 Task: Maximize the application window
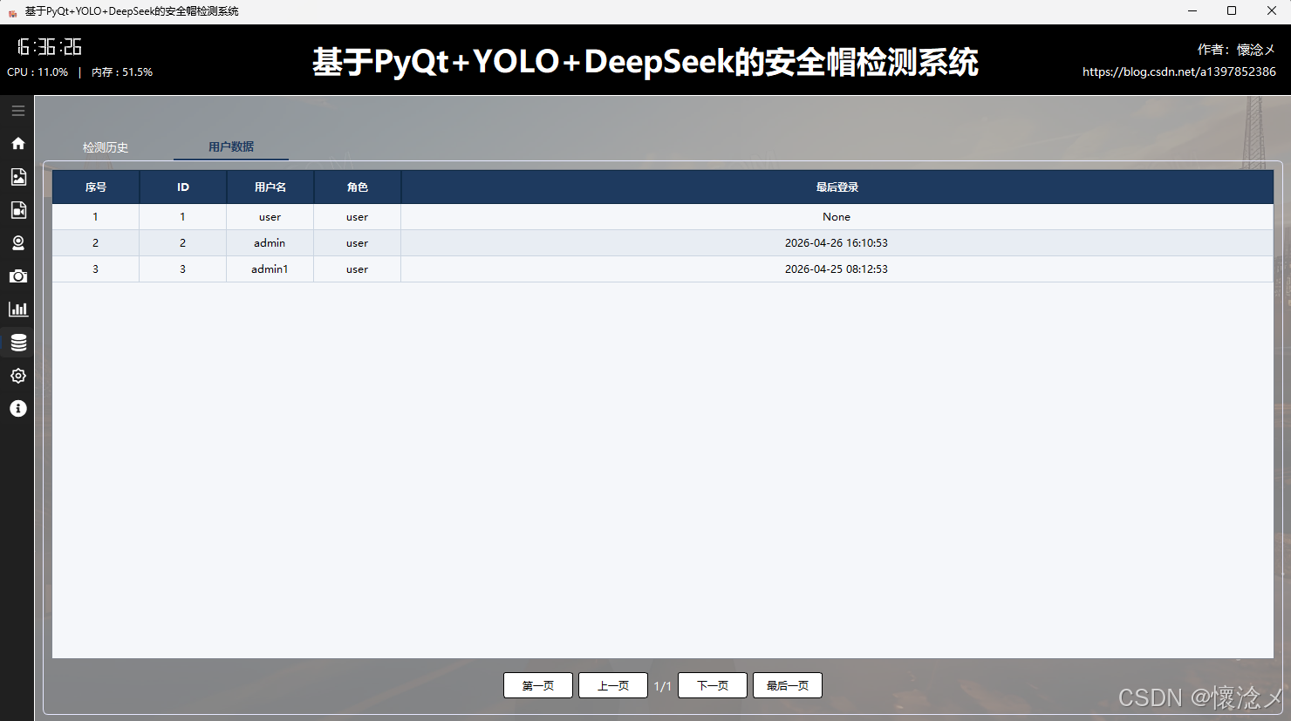click(x=1232, y=11)
